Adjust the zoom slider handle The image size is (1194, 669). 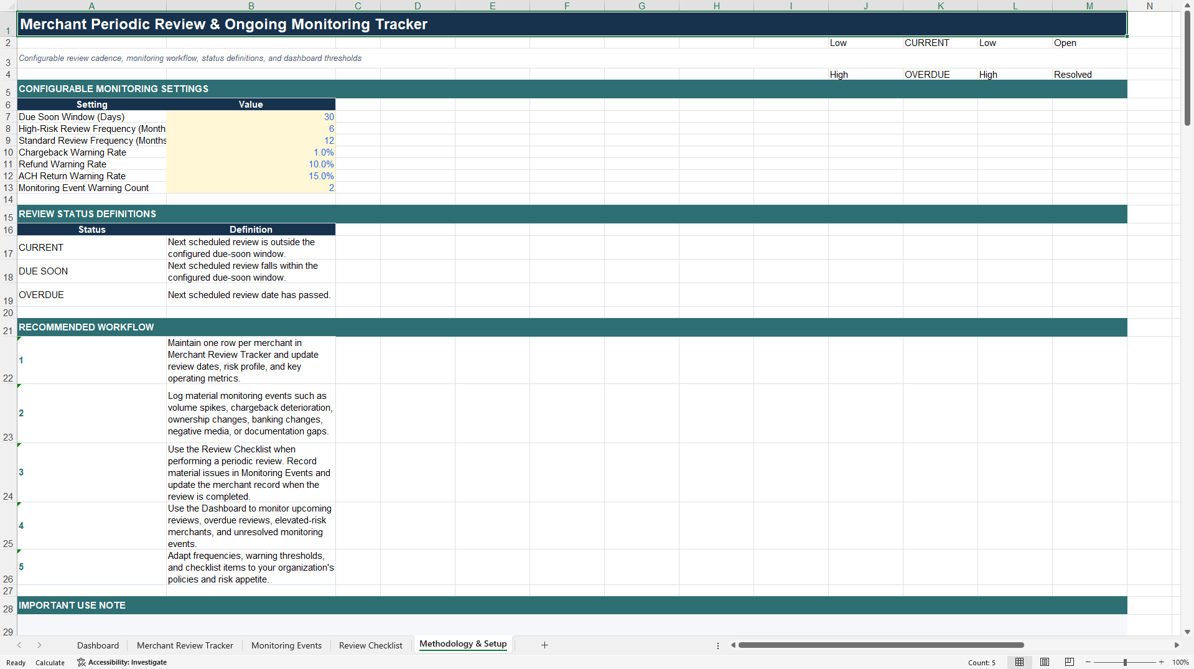(x=1125, y=662)
